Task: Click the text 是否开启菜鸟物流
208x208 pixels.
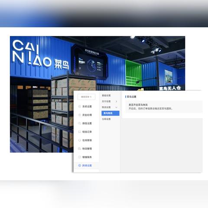Action: [x=138, y=105]
